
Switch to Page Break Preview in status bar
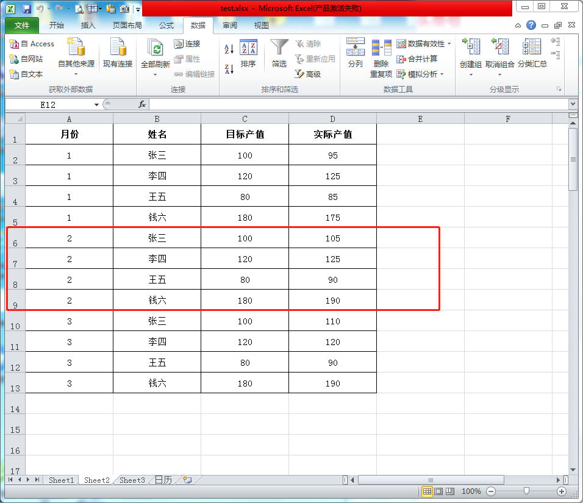pyautogui.click(x=450, y=491)
